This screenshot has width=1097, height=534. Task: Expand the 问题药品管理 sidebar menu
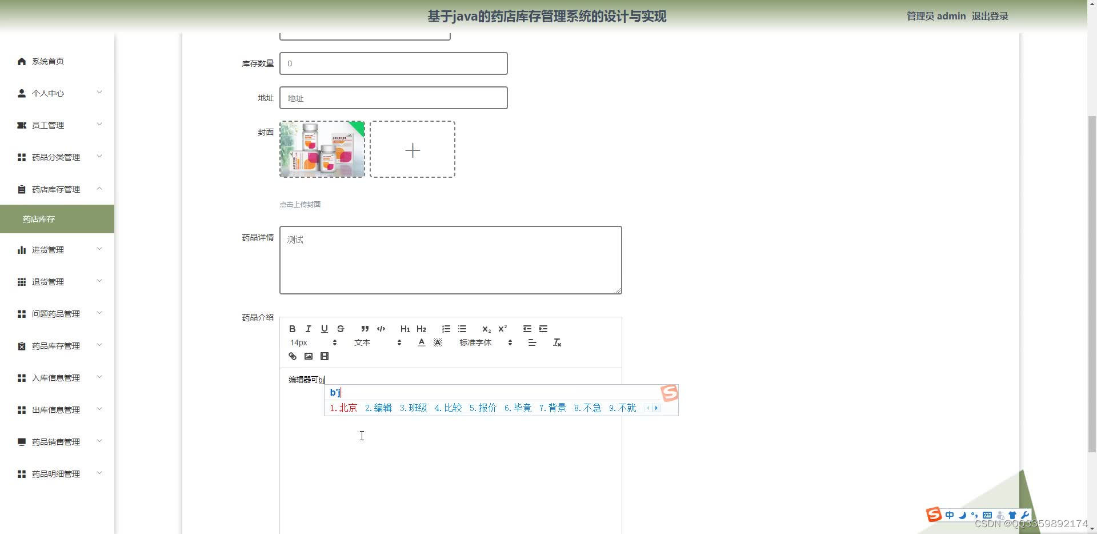click(57, 314)
